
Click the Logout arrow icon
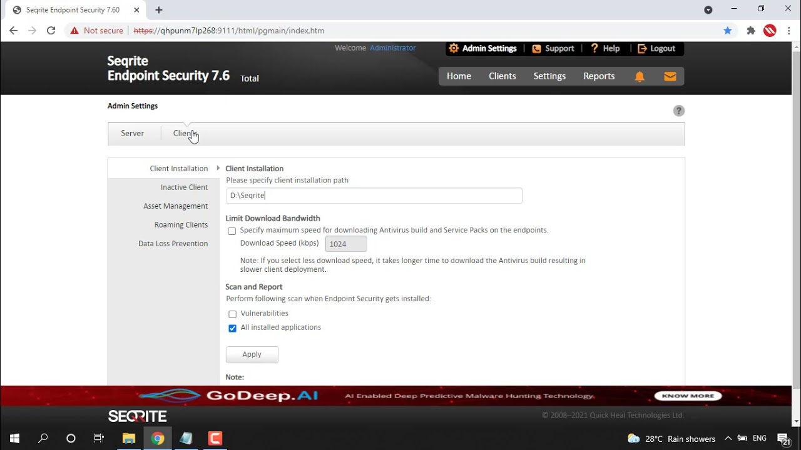click(642, 49)
